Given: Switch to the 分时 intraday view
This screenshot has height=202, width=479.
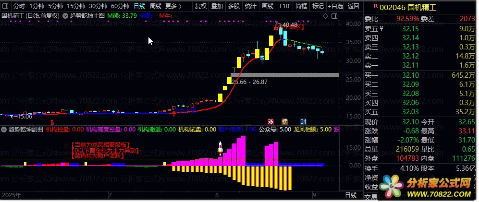Looking at the screenshot, I should (x=19, y=6).
